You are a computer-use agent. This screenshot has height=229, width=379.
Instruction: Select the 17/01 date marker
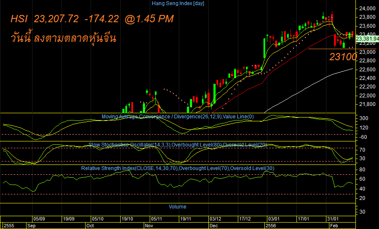tap(303, 219)
